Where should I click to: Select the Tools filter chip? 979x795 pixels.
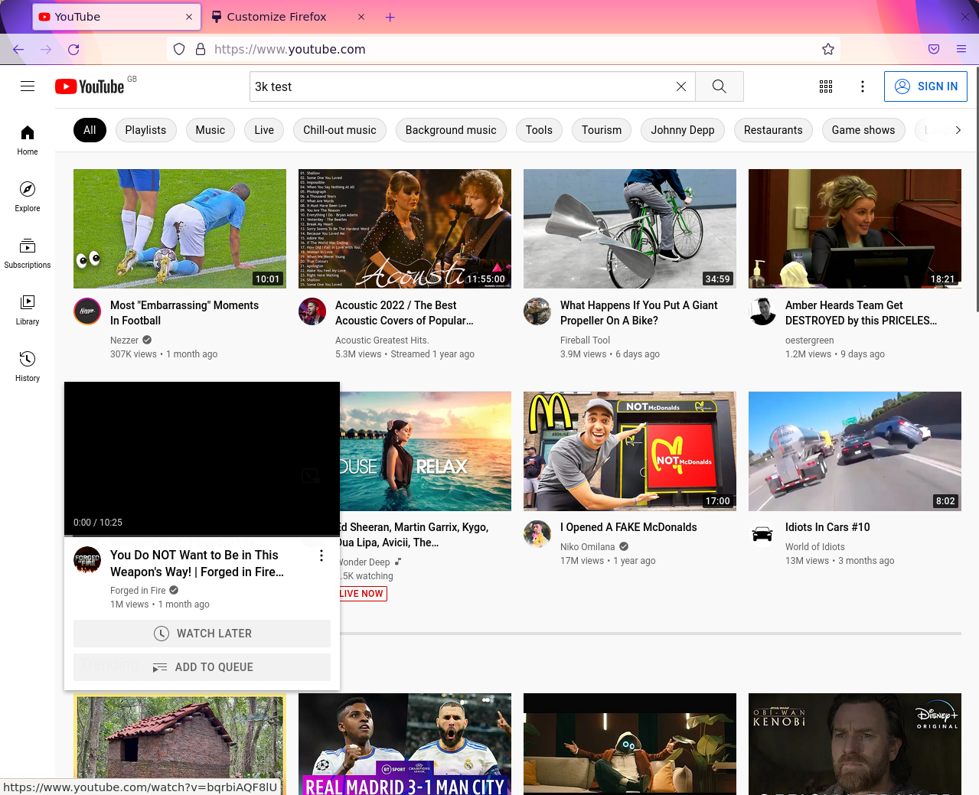[539, 130]
